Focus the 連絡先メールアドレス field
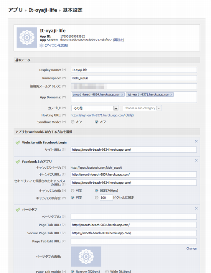 click(x=134, y=86)
